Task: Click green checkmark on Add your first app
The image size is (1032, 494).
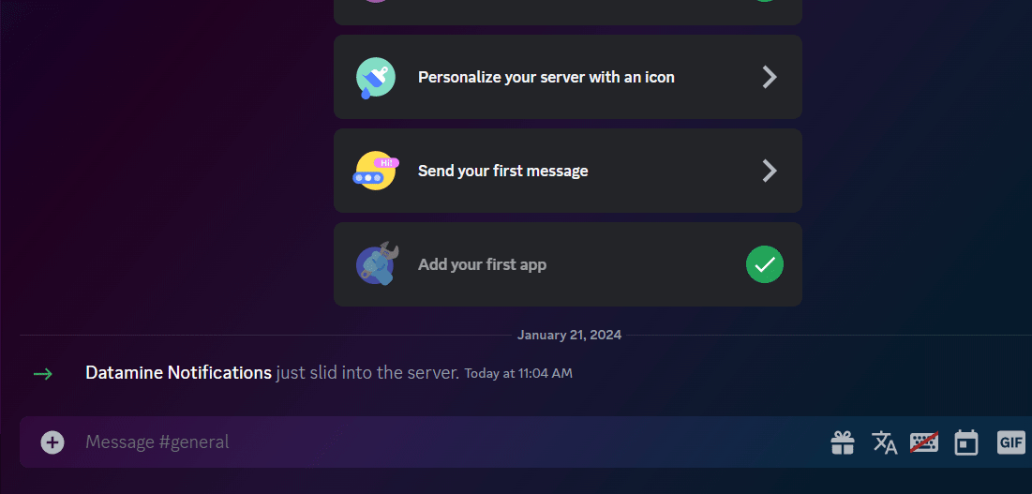Action: pyautogui.click(x=764, y=264)
